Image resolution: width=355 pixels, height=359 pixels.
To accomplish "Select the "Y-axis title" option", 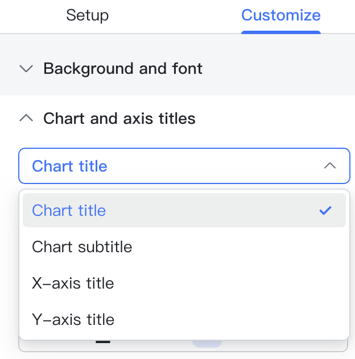I will pos(73,319).
